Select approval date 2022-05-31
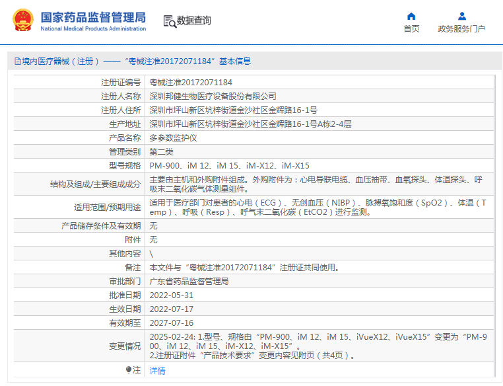This screenshot has width=503, height=386. click(172, 295)
